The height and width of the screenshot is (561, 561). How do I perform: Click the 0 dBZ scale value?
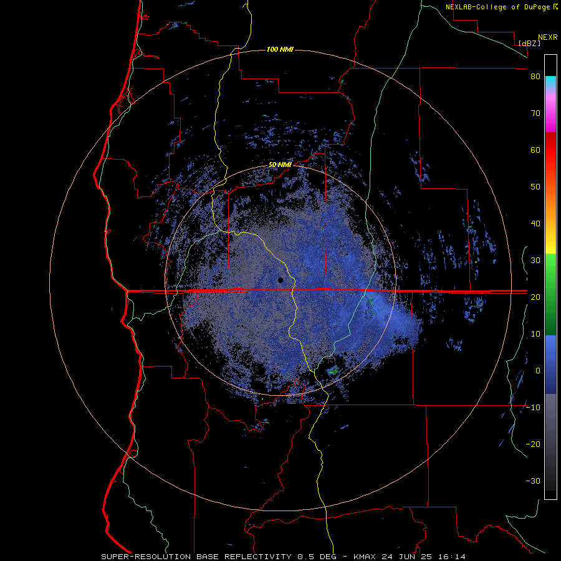538,371
